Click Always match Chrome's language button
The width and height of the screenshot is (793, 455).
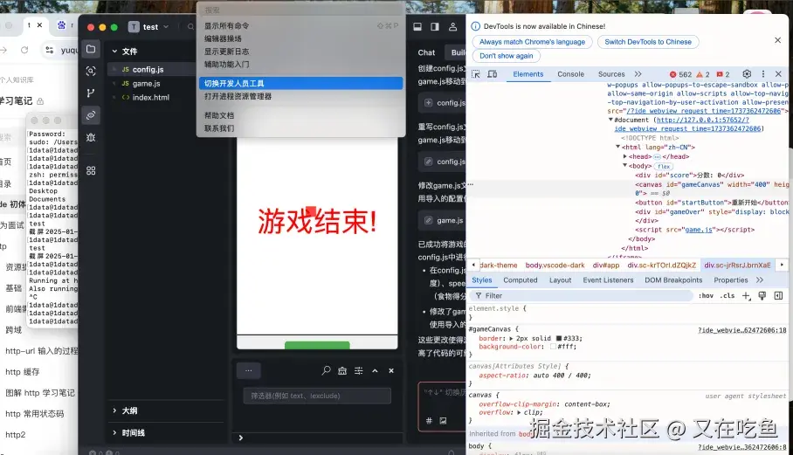coord(532,42)
